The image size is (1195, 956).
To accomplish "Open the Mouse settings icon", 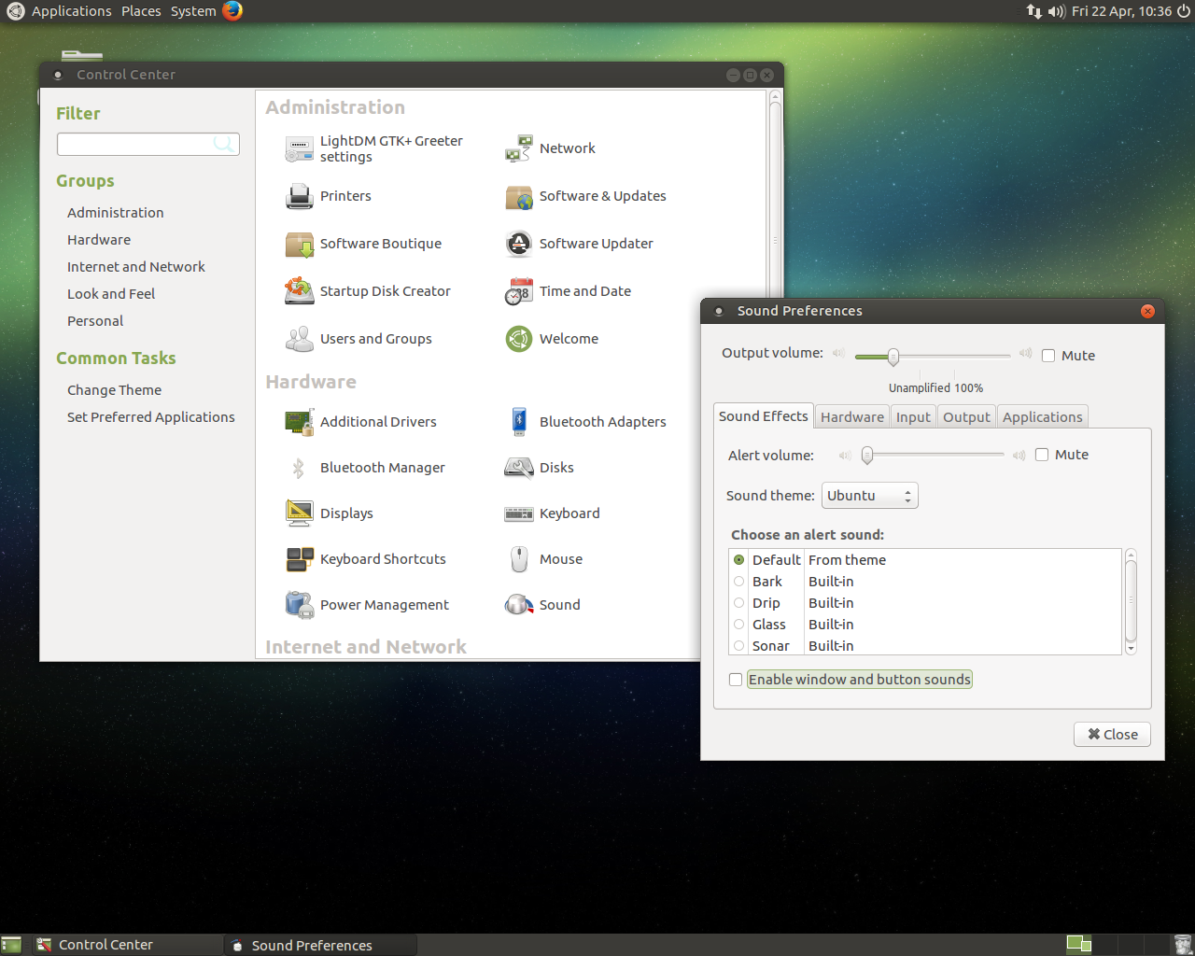I will tap(519, 559).
